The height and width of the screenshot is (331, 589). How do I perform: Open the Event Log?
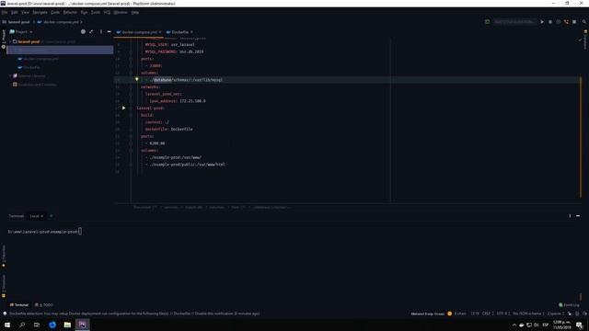pyautogui.click(x=569, y=304)
